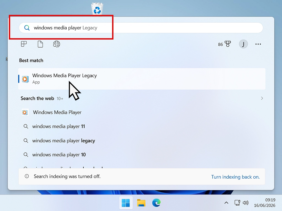282x211 pixels.
Task: Launch Microsoft Edge from the taskbar
Action: point(156,203)
